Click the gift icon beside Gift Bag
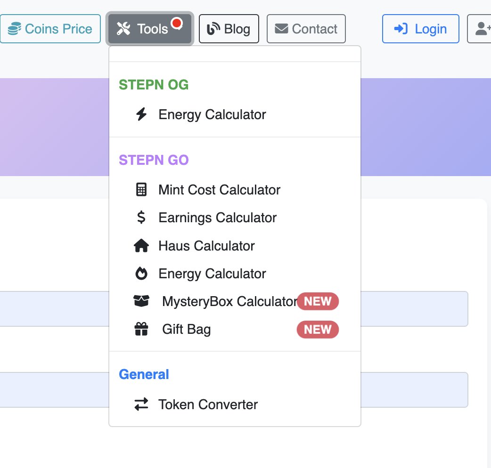This screenshot has width=491, height=468. point(141,330)
